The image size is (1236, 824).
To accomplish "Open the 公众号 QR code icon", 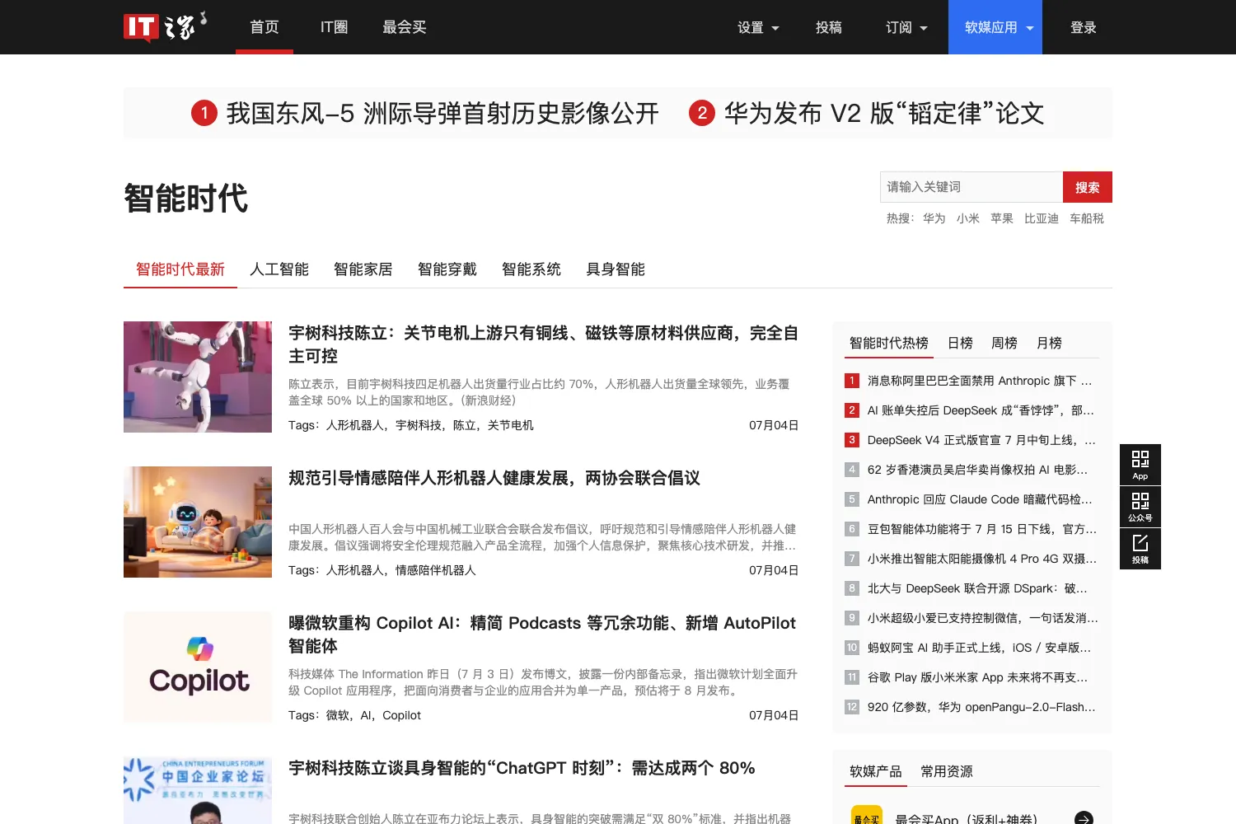I will [1140, 507].
